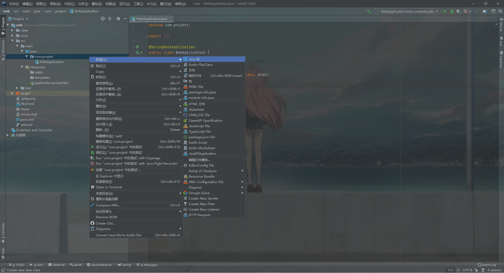Choose 新建(N) in context menu

tap(136, 60)
